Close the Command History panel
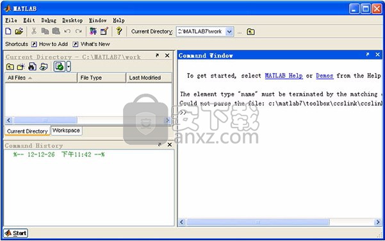 169,144
